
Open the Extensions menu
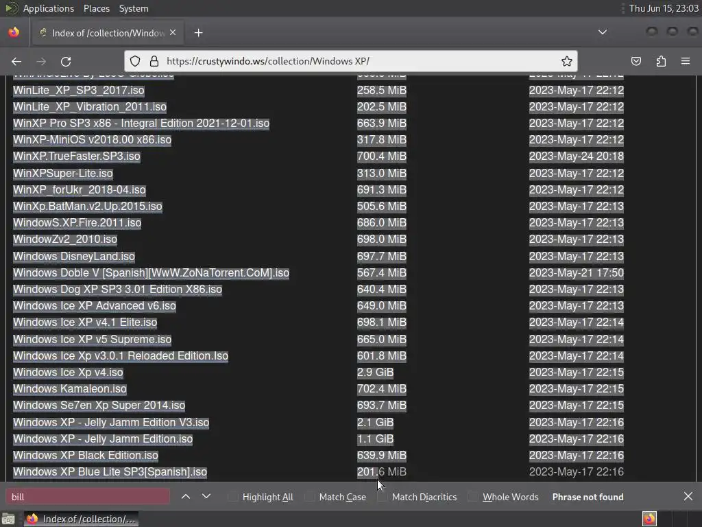click(x=661, y=61)
